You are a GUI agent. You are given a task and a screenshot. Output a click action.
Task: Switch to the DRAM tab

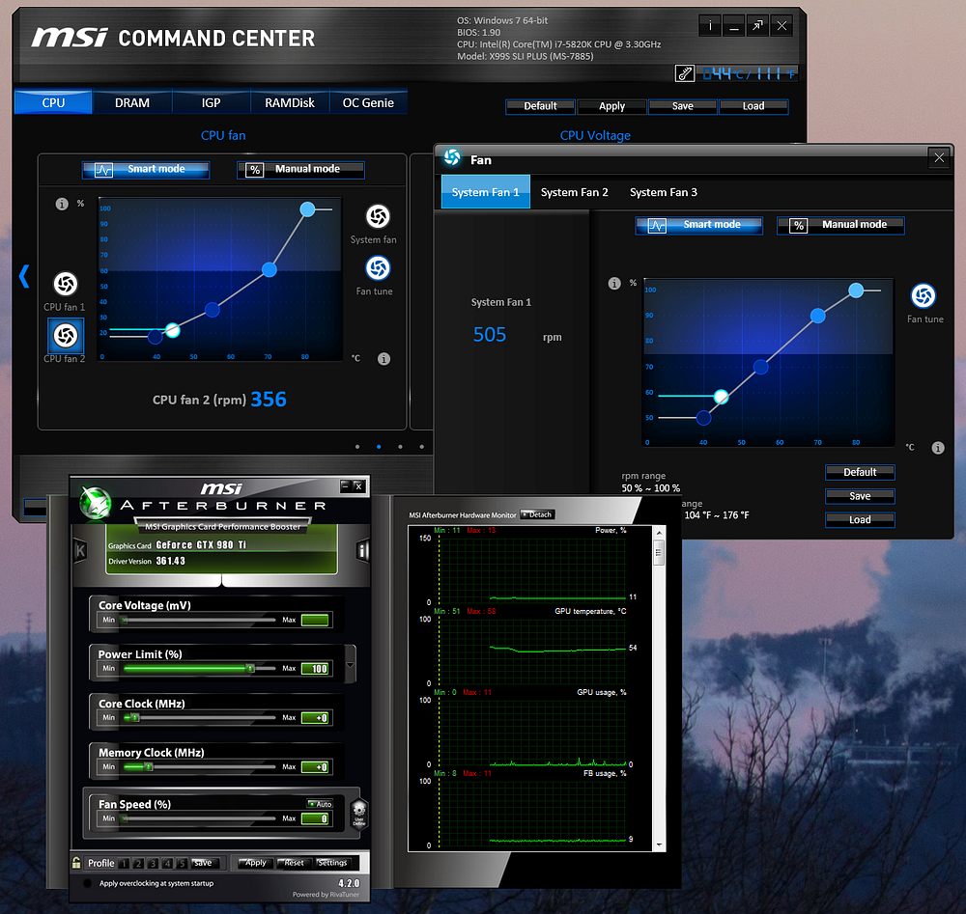coord(131,102)
